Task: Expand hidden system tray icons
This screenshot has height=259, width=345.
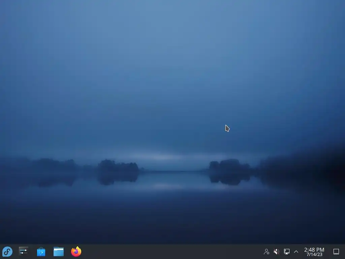Action: [296, 252]
